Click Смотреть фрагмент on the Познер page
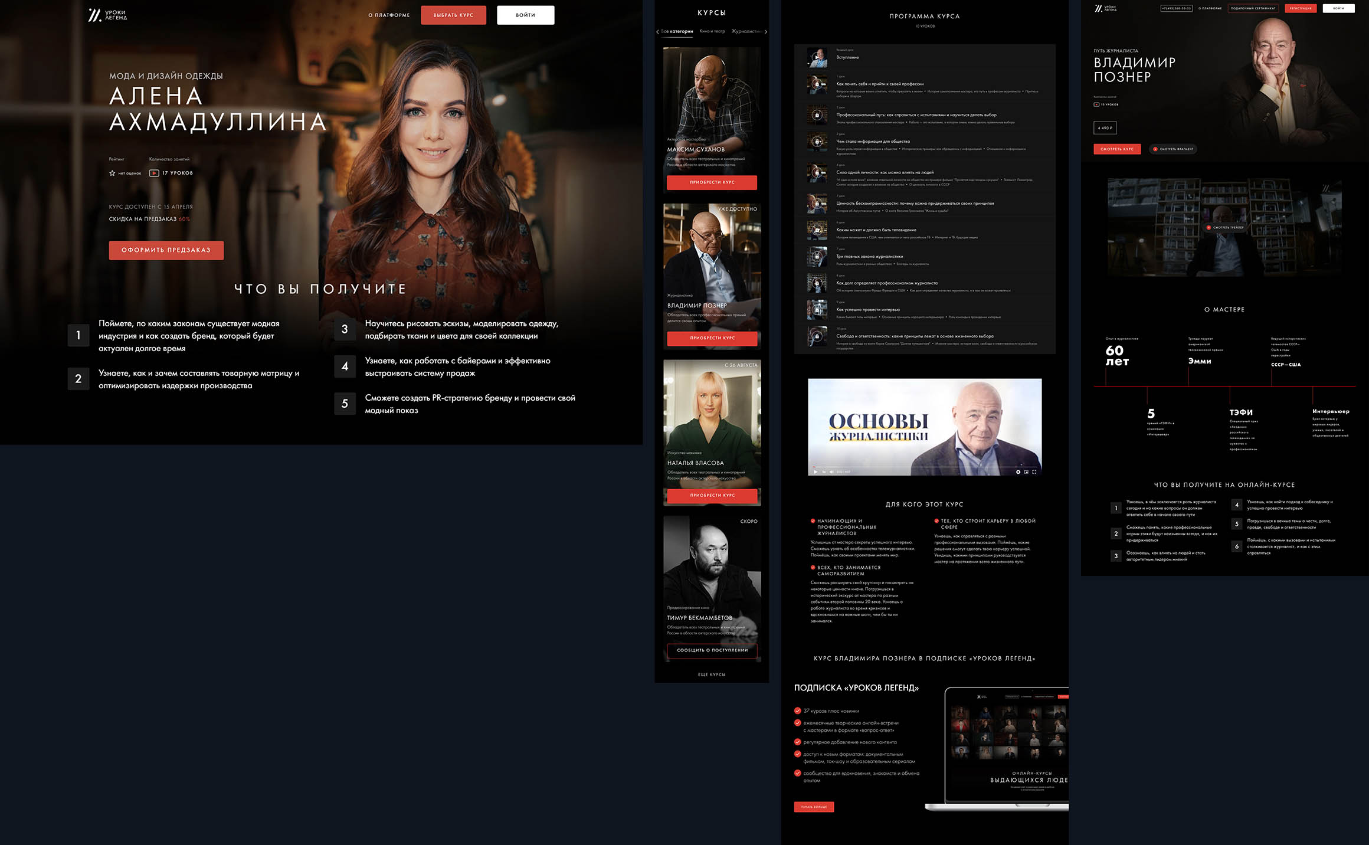The height and width of the screenshot is (845, 1369). click(1173, 149)
